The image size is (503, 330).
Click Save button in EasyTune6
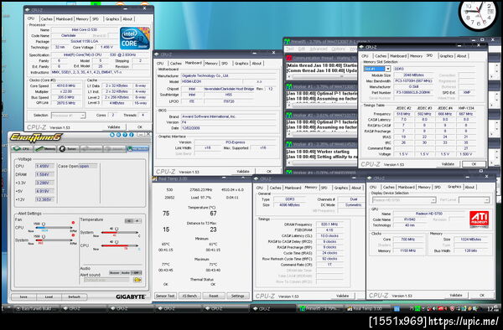click(x=23, y=296)
